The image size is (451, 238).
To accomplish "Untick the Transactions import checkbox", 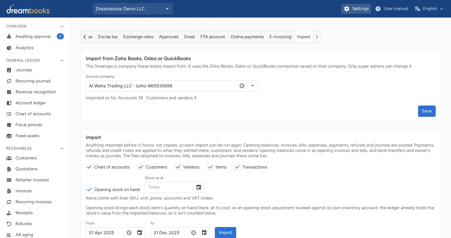I will 237,167.
